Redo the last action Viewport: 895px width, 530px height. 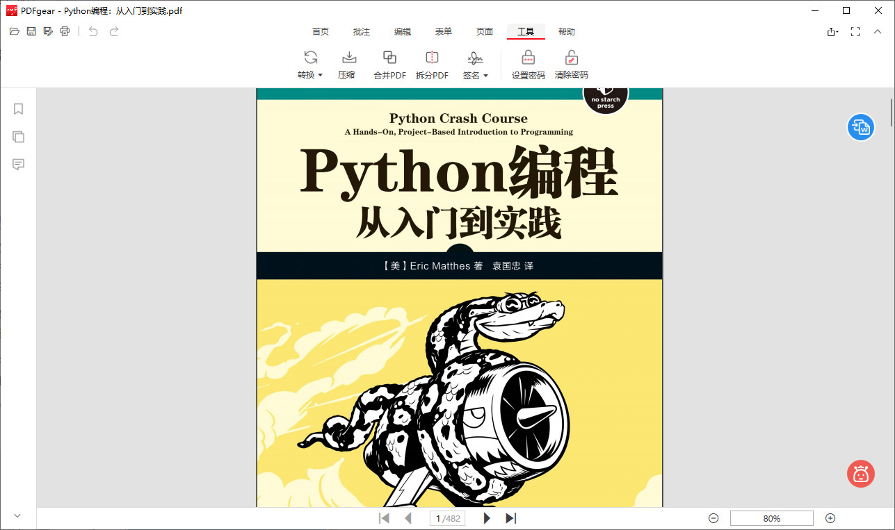tap(114, 31)
